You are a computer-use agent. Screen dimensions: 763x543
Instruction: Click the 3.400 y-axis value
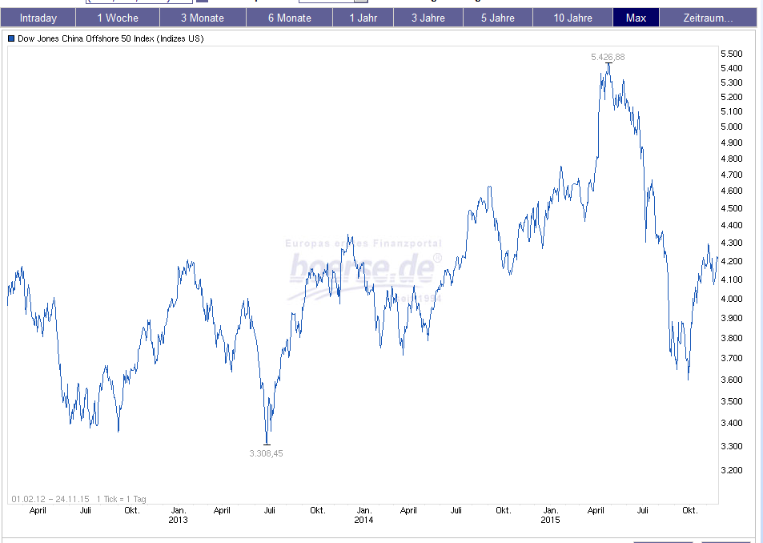coord(732,423)
